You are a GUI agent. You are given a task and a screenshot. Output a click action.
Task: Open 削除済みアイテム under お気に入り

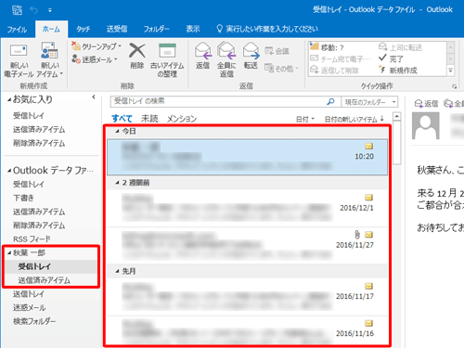click(39, 143)
